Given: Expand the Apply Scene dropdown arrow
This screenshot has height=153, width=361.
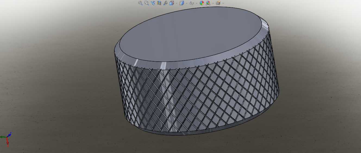Looking at the screenshot, I should click(213, 3).
